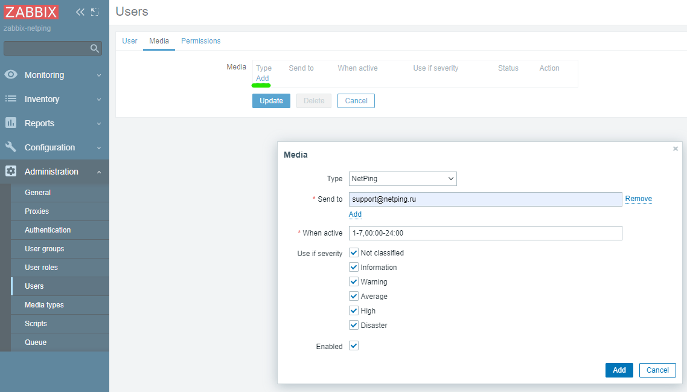Open the Type dropdown showing NetPing
This screenshot has width=687, height=392.
(403, 179)
